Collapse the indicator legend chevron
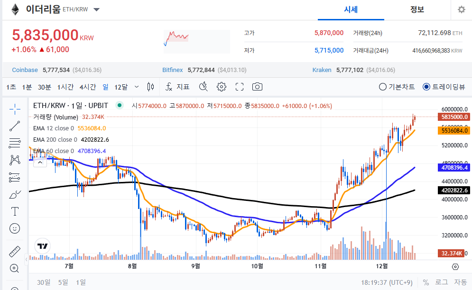 [40, 163]
